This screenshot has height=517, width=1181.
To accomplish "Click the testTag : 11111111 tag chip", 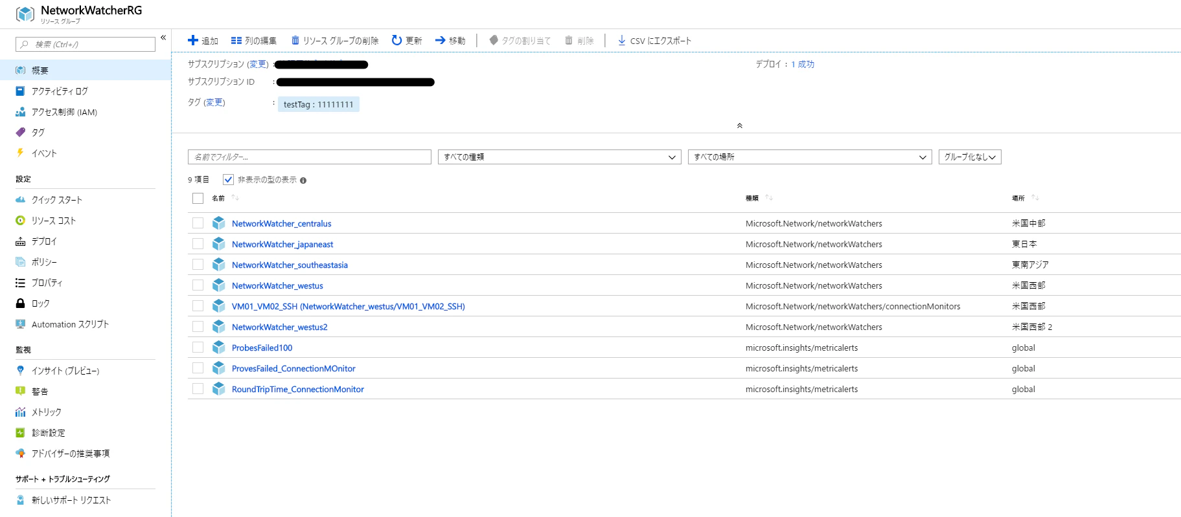I will (319, 104).
